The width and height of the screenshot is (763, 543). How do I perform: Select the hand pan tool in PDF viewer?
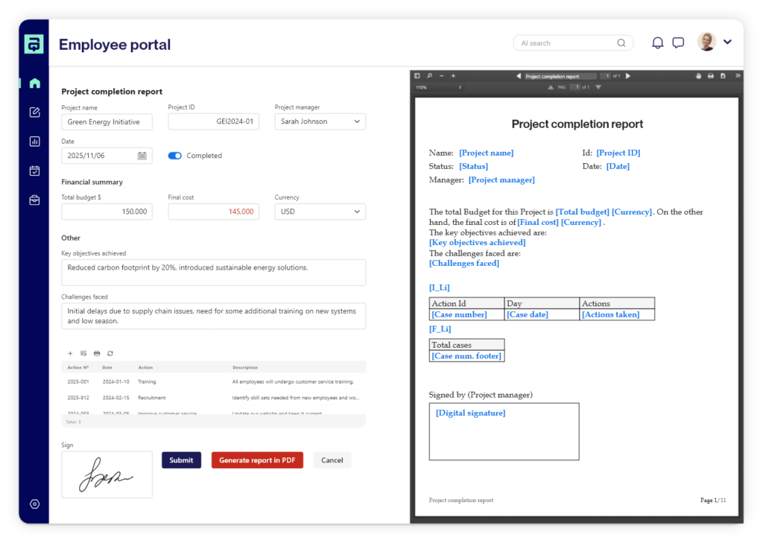[x=697, y=76]
